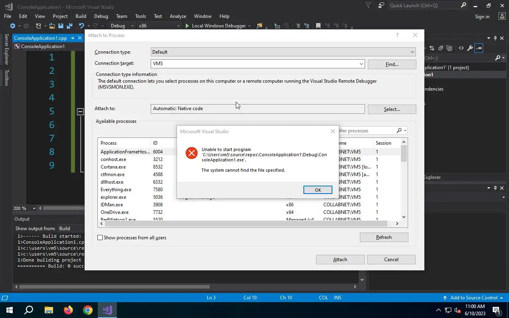Click the New Project toolbar icon
509x318 pixels.
pos(39,26)
